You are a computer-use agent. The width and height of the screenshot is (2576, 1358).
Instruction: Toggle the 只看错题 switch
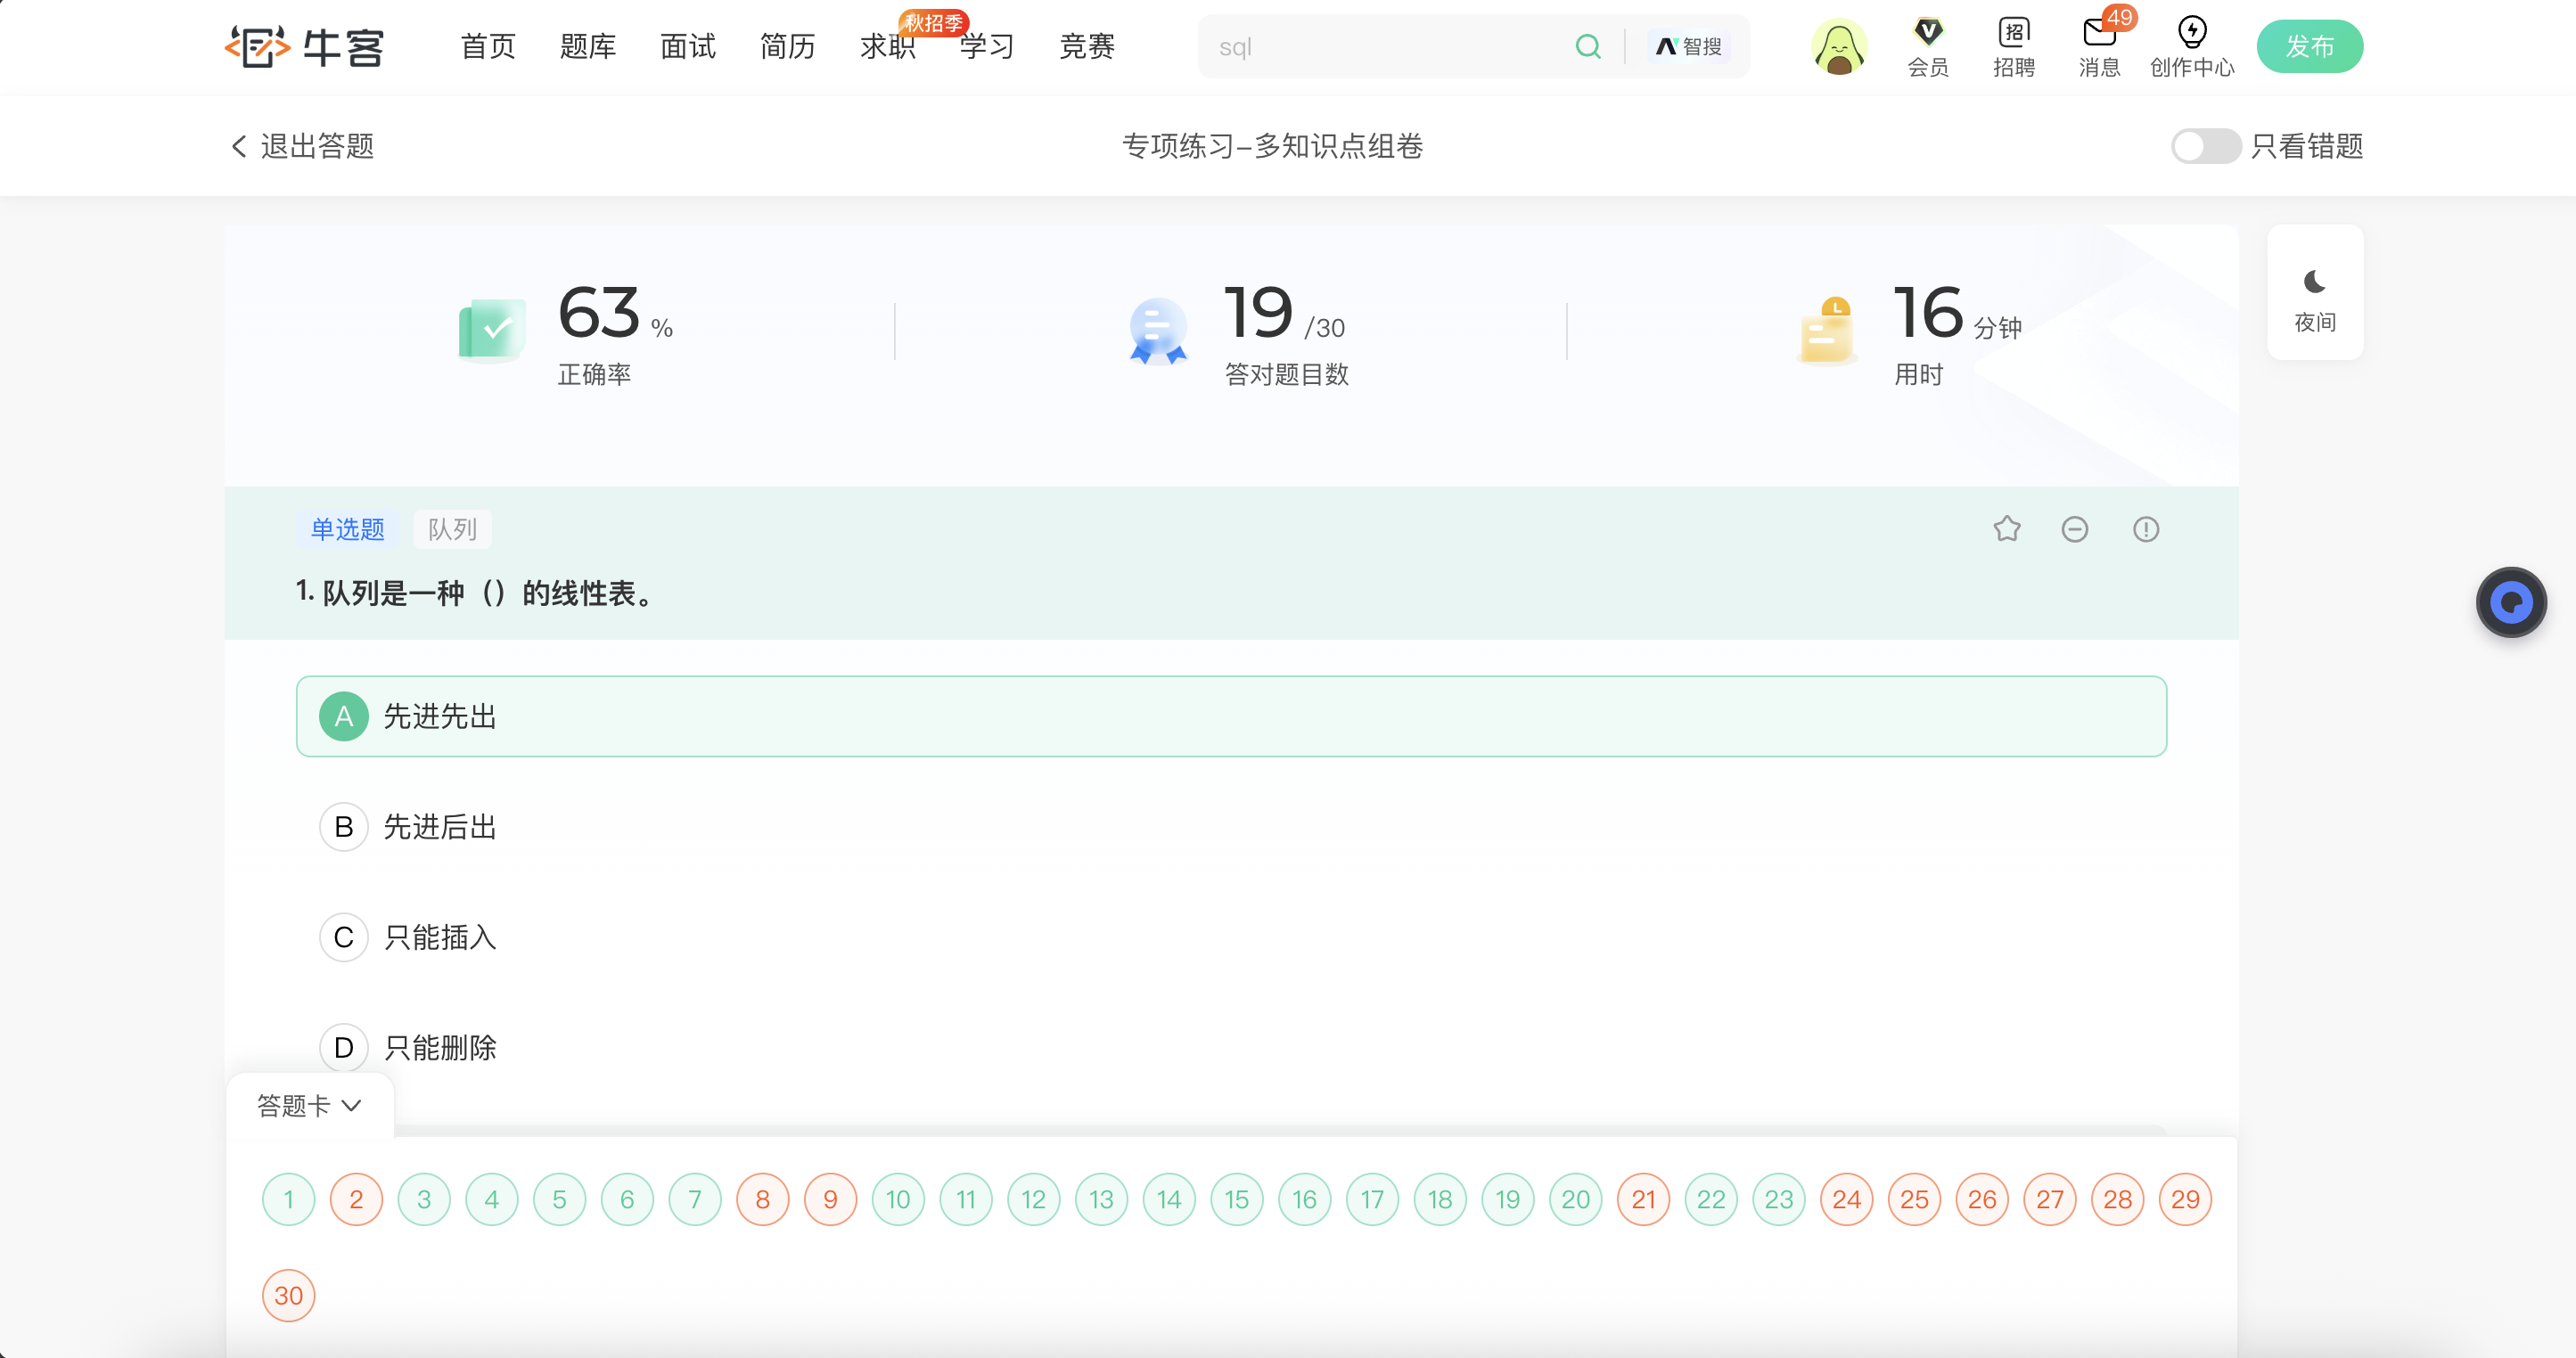(2204, 146)
